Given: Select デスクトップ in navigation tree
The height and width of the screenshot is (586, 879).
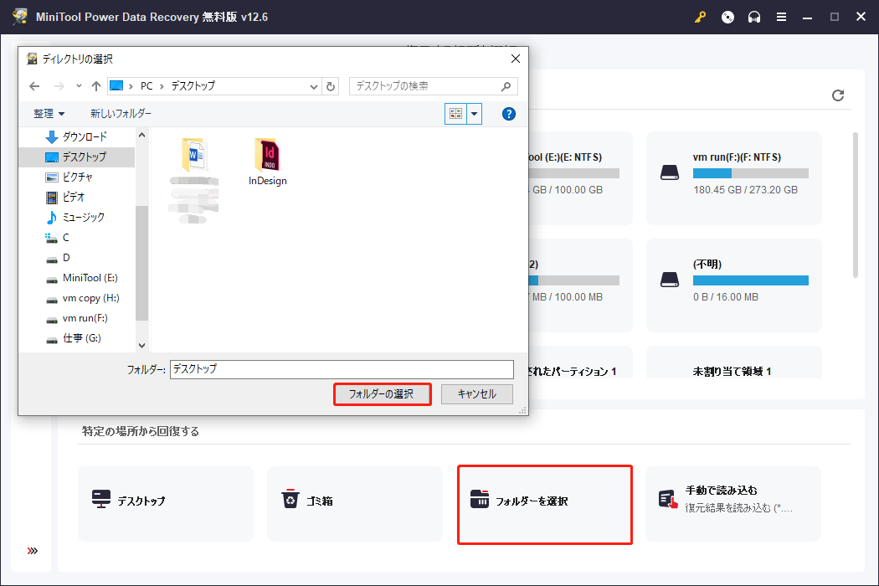Looking at the screenshot, I should (76, 157).
